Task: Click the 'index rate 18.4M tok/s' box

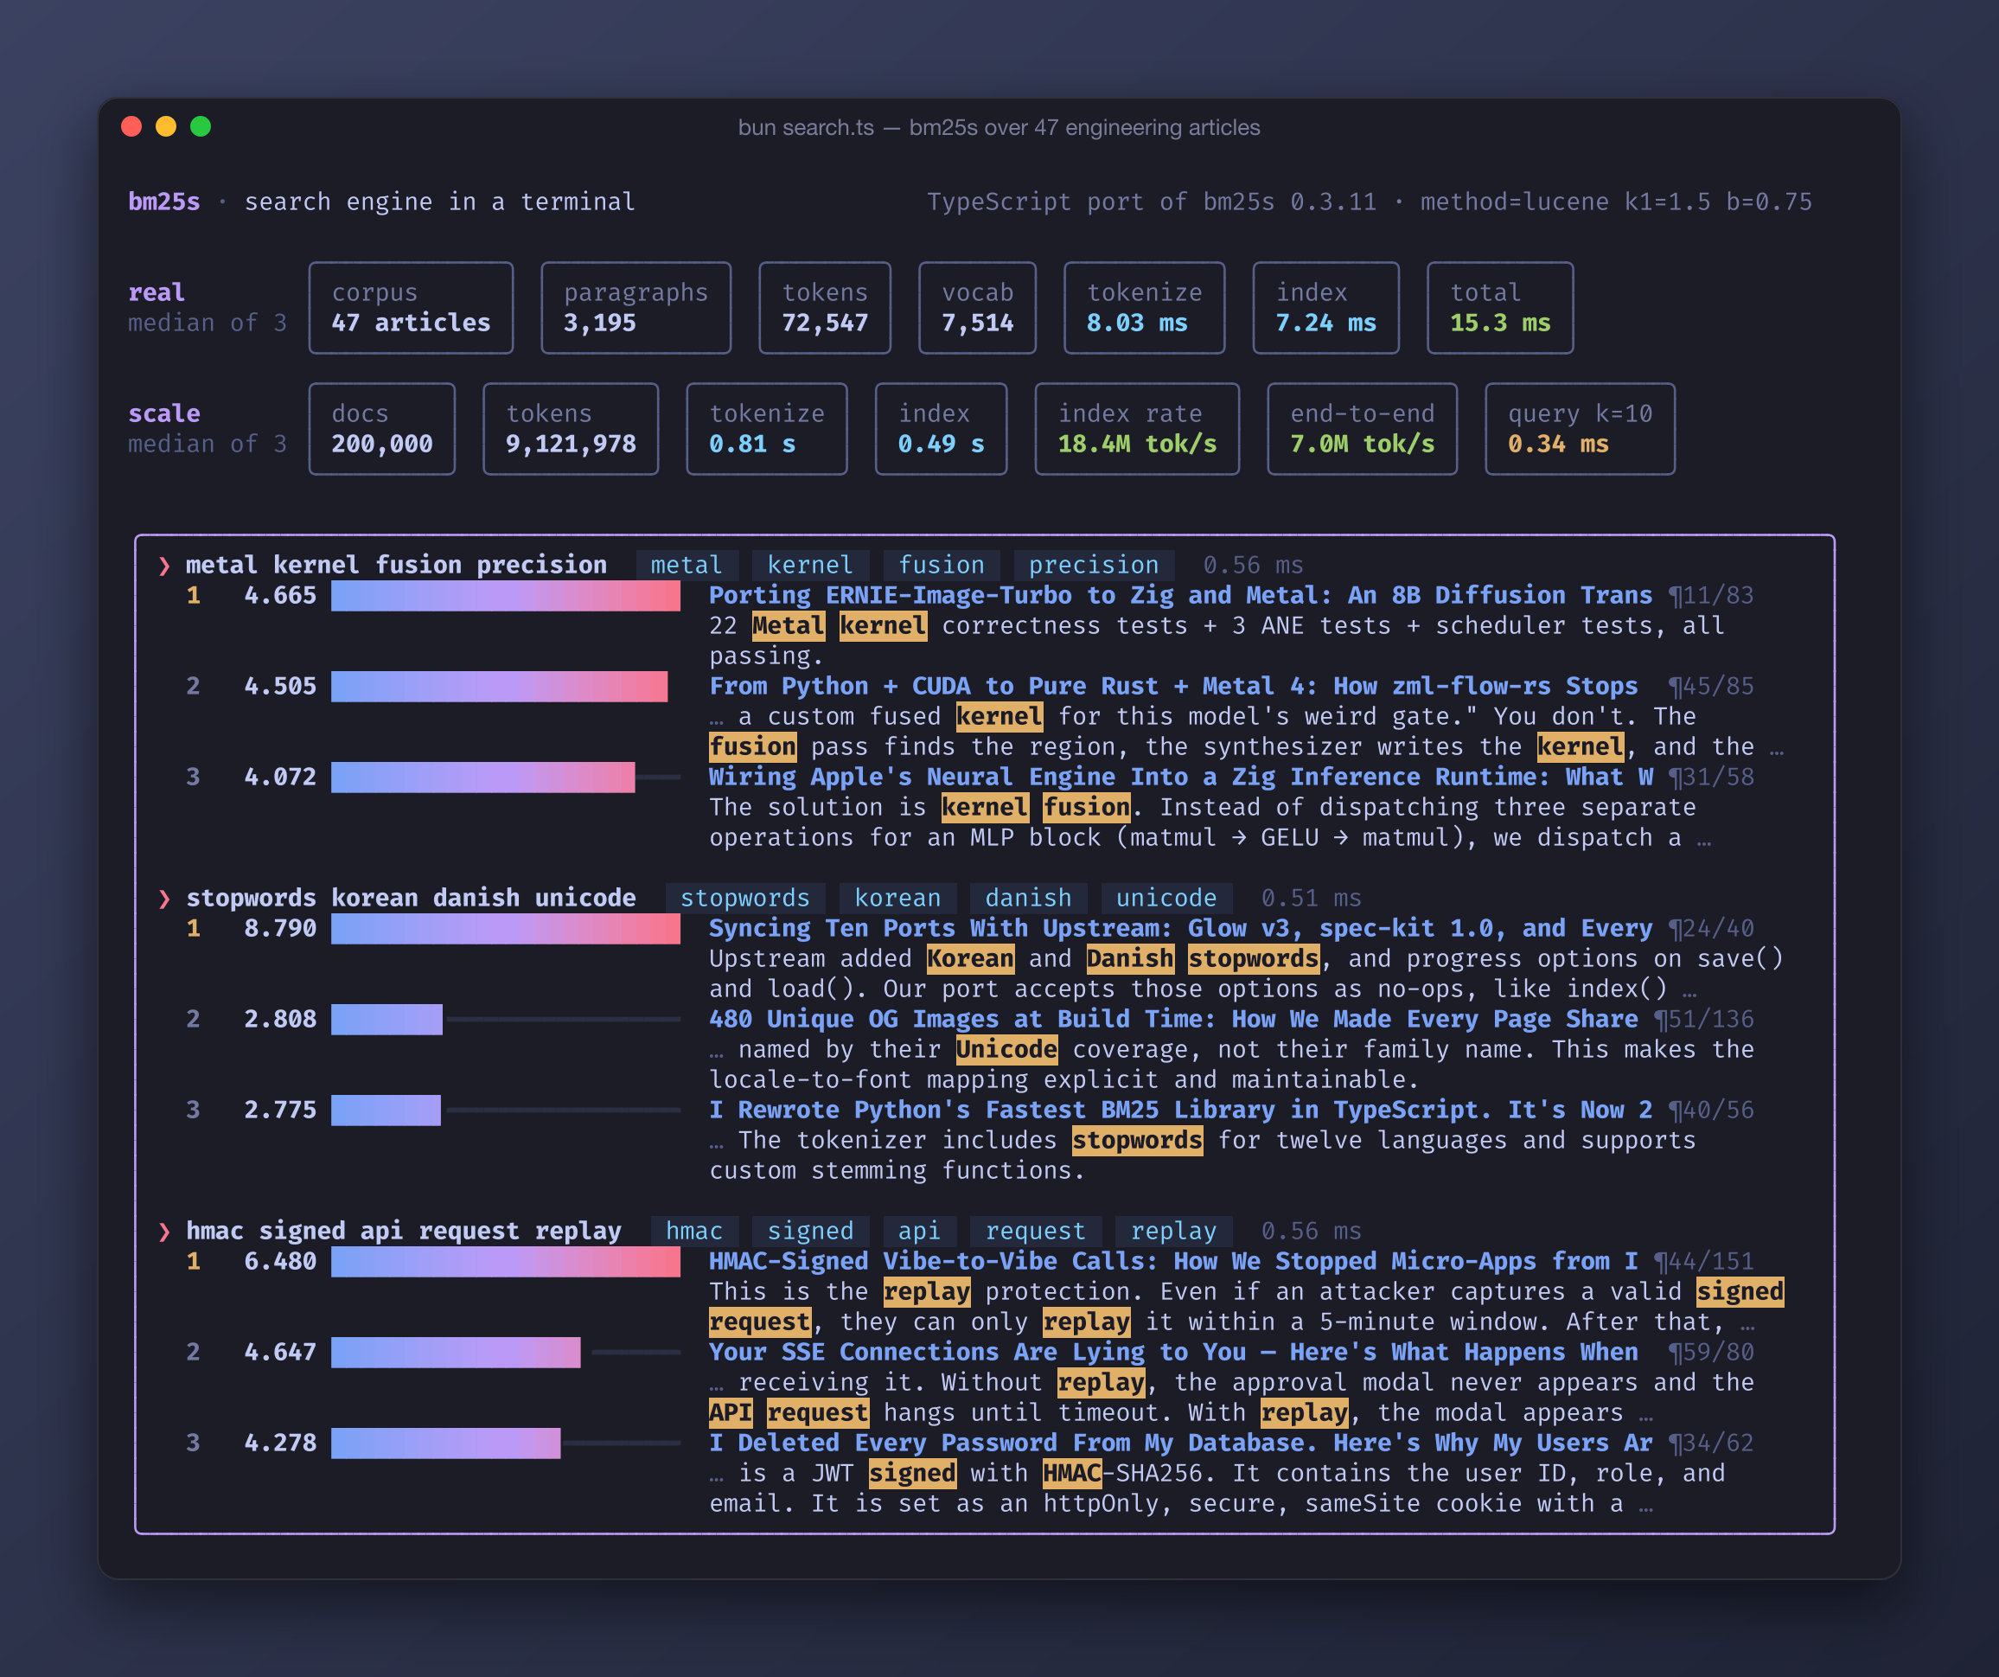Action: [x=1137, y=428]
